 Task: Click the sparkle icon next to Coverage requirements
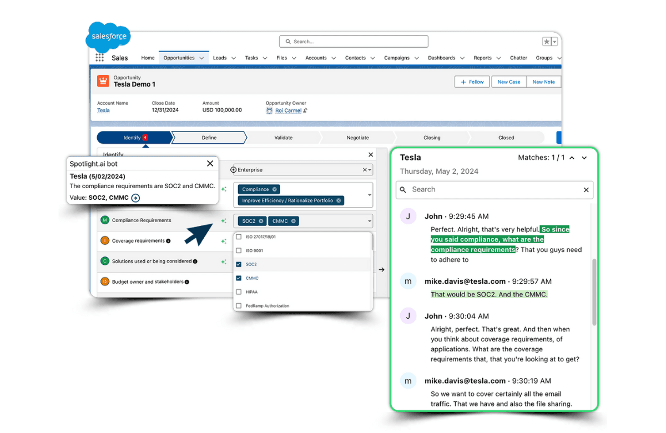point(224,241)
